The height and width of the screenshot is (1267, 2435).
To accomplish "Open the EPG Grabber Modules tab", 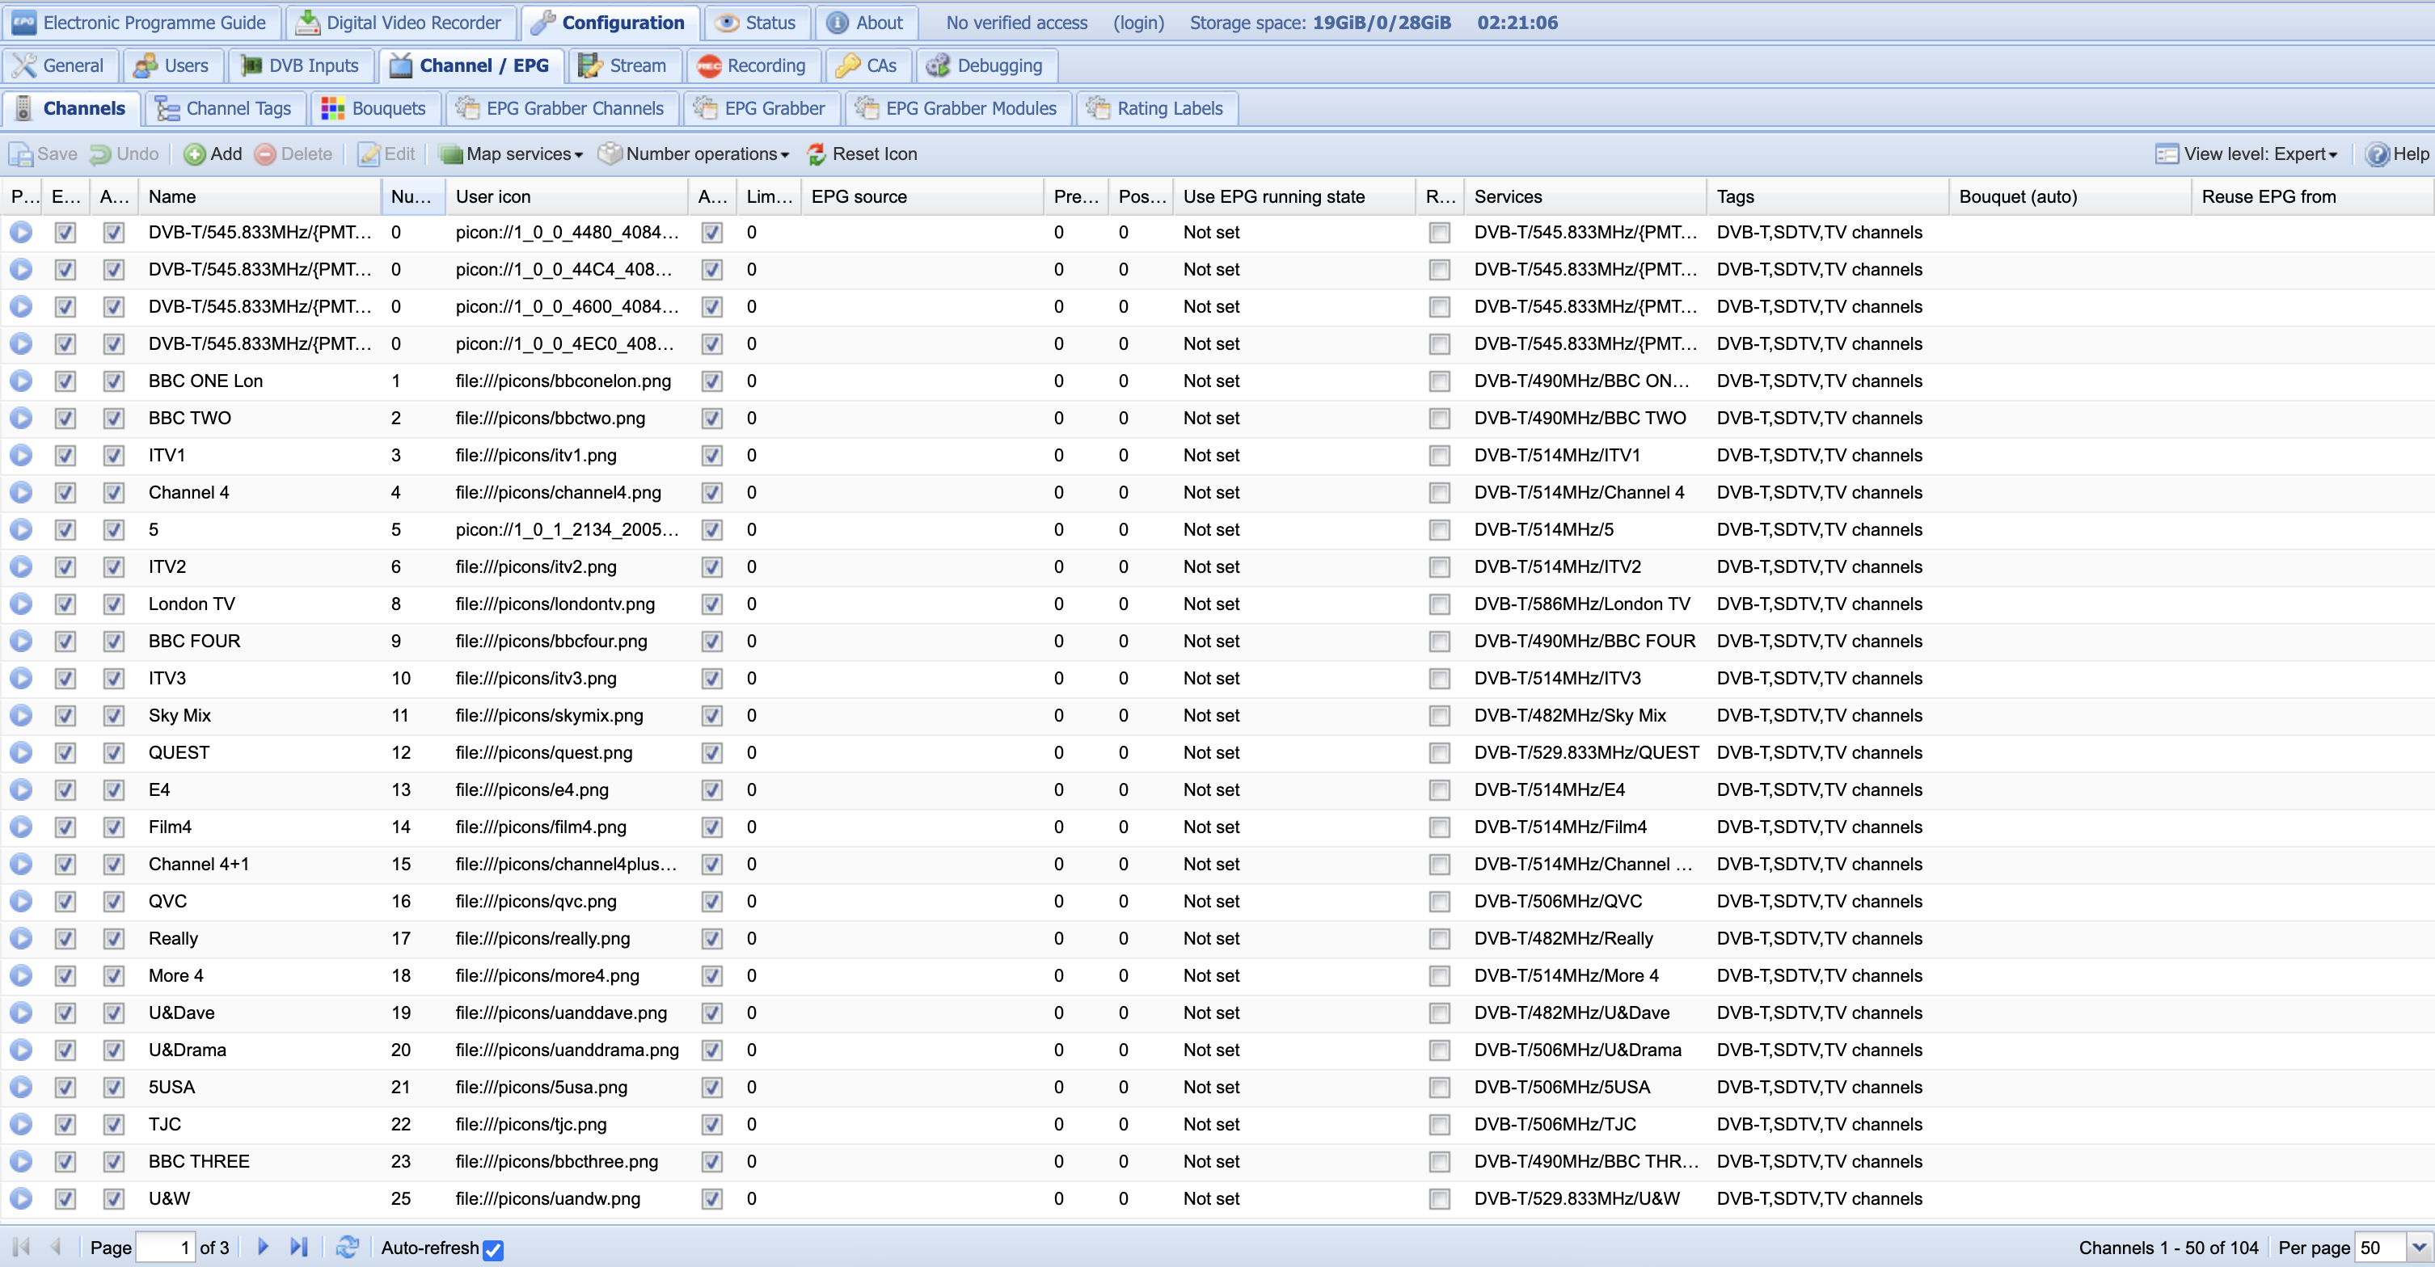I will [x=957, y=108].
